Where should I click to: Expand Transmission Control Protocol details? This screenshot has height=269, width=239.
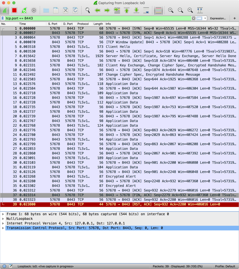[3, 228]
